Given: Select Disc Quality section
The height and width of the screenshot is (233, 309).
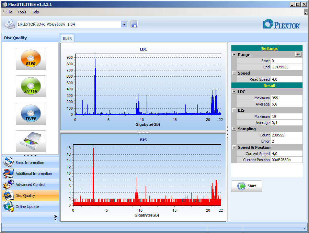Looking at the screenshot, I should point(30,196).
